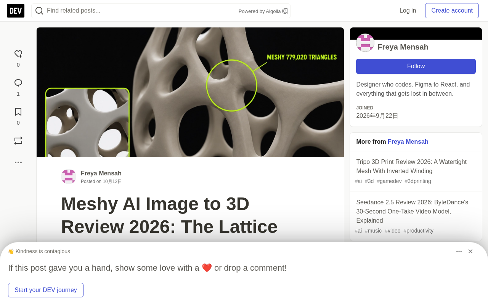Open author name Freya Mensah above title
Image resolution: width=488 pixels, height=305 pixels.
coord(101,173)
